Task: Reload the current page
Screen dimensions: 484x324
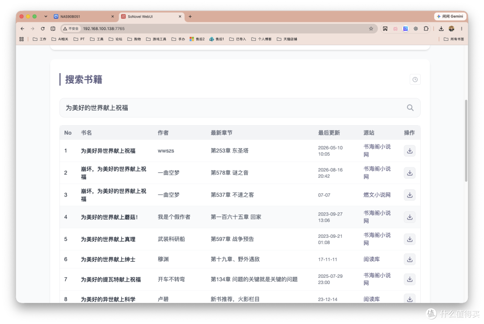Action: click(x=43, y=28)
